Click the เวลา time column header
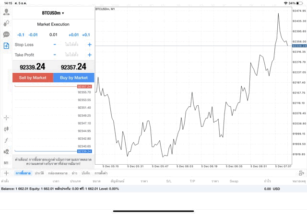Image resolution: width=307 pixels, height=214 pixels. coord(56,181)
